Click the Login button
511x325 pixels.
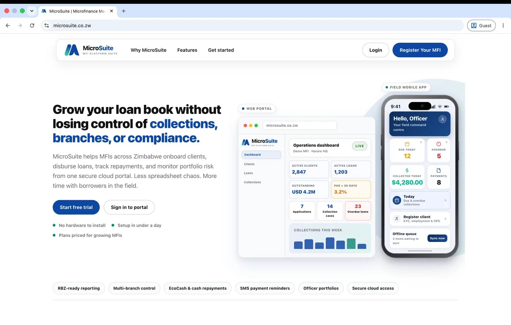[x=376, y=50]
